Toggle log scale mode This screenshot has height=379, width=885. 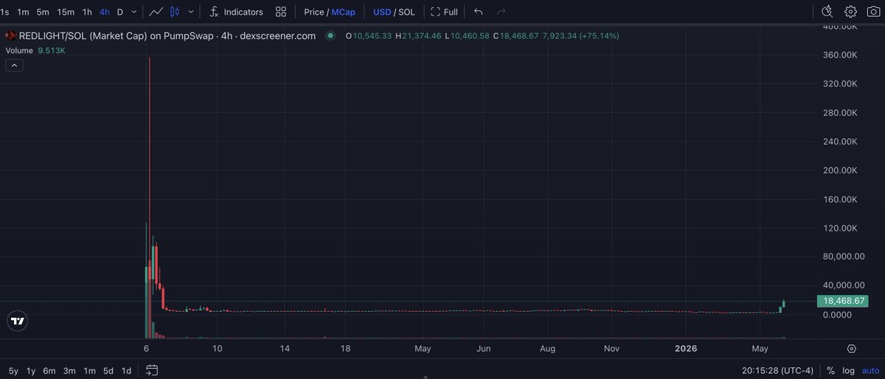(848, 371)
